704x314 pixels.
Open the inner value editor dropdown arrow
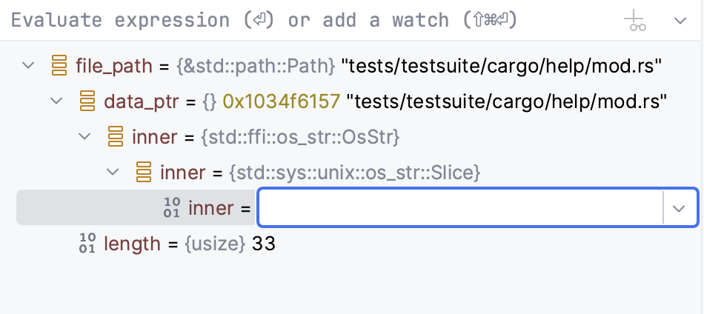coord(680,208)
